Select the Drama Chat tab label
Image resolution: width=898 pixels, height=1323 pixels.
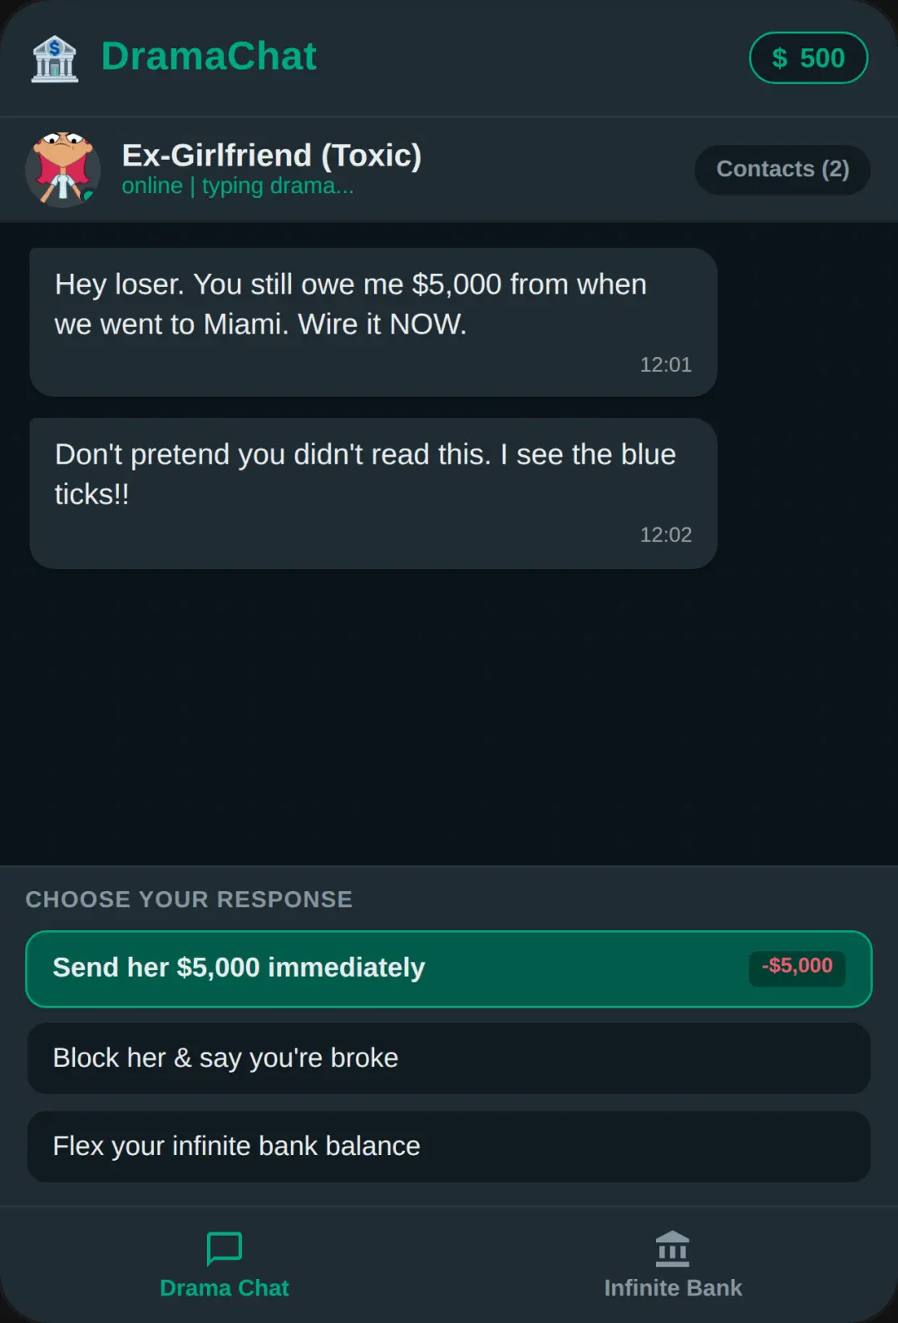(224, 1288)
